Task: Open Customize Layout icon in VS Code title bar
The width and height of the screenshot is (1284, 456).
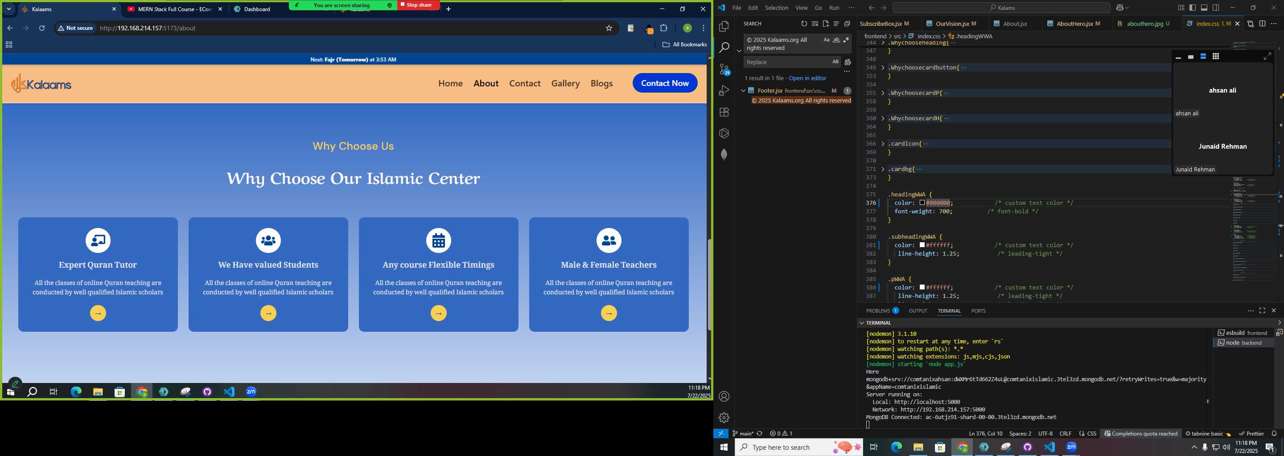Action: [x=1181, y=8]
